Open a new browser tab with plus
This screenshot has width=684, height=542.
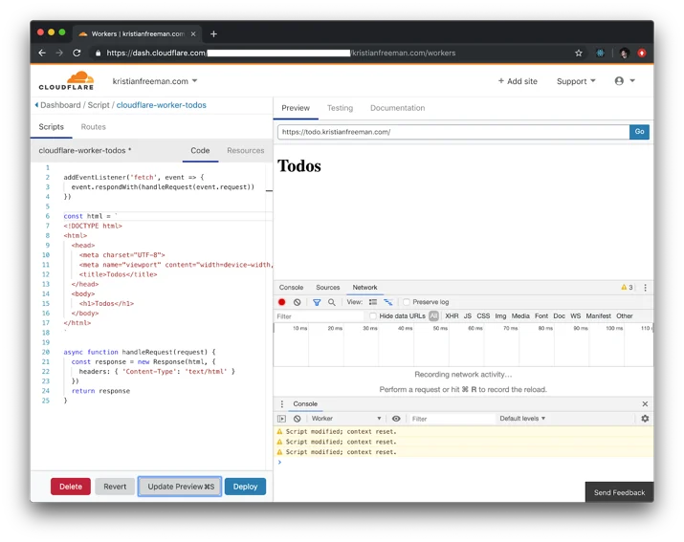pos(213,34)
